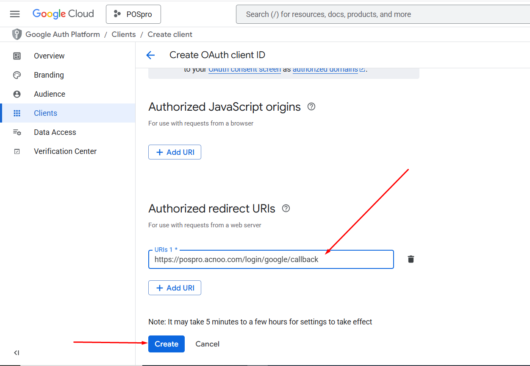Viewport: 530px width, 366px height.
Task: Open the POSpro project picker
Action: [133, 14]
